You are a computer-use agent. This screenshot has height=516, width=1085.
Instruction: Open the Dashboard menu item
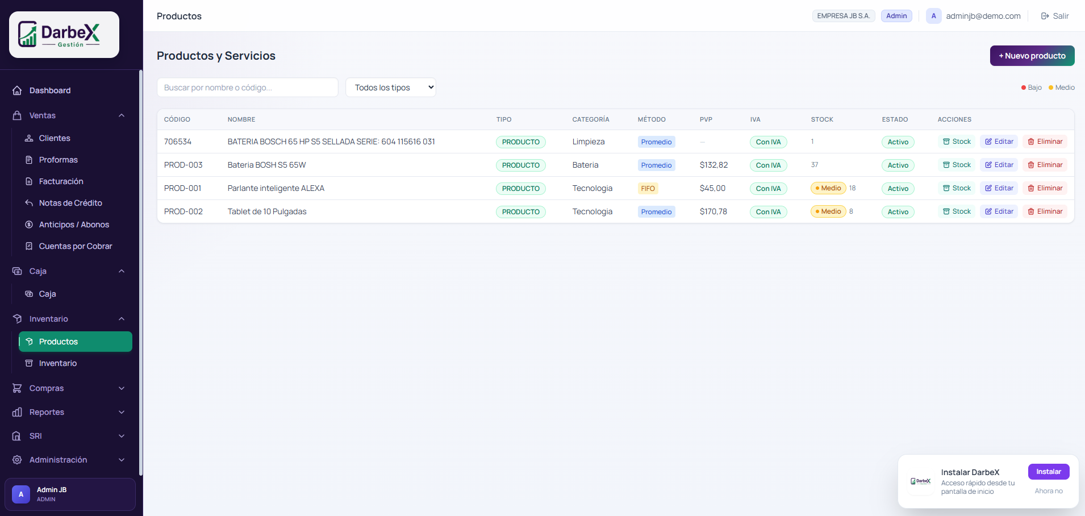[69, 90]
